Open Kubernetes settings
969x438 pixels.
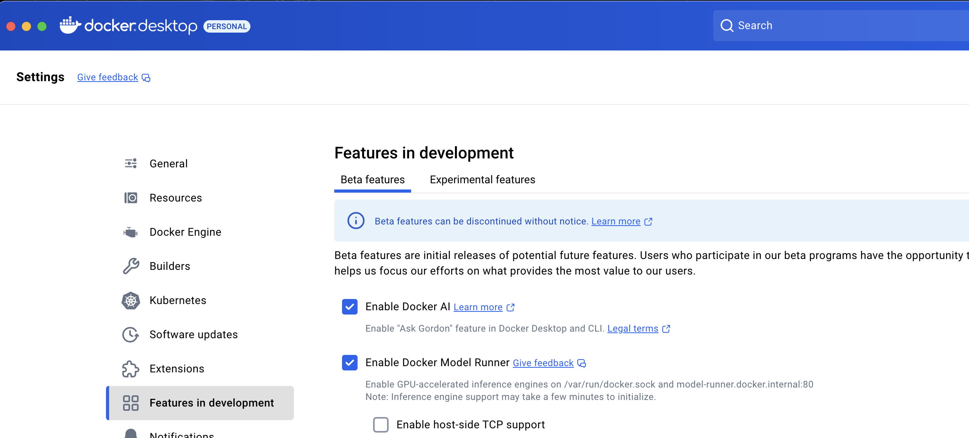(x=200, y=301)
